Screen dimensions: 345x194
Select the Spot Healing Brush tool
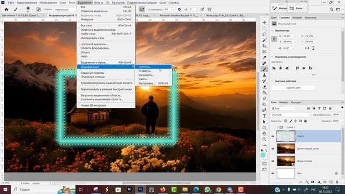pyautogui.click(x=264, y=64)
